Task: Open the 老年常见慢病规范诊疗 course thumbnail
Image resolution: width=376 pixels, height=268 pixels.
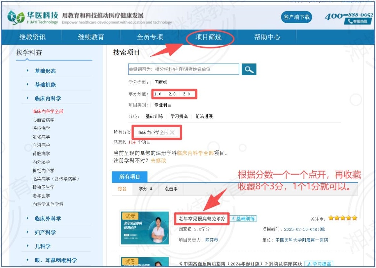Action: pyautogui.click(x=145, y=228)
